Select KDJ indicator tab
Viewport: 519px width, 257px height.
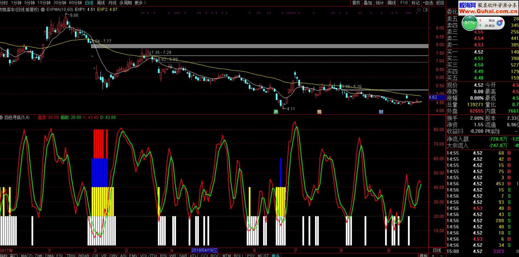194,255
